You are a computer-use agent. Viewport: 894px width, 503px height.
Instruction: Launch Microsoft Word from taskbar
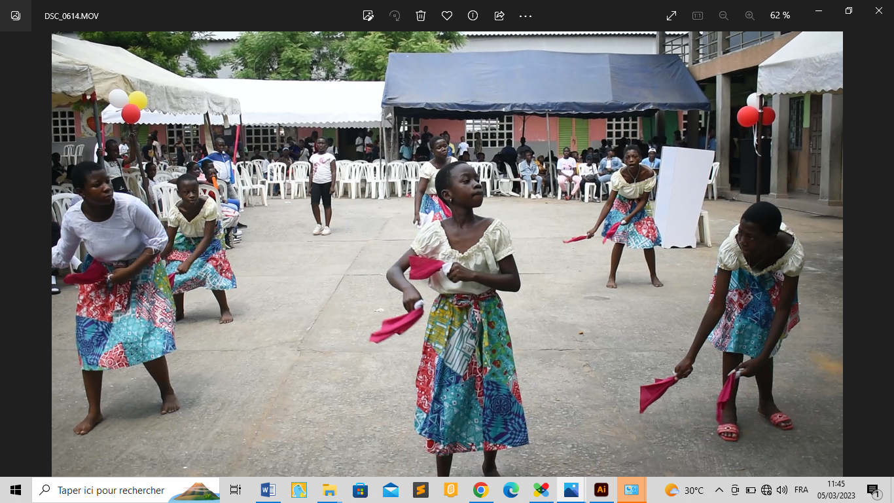pos(268,490)
